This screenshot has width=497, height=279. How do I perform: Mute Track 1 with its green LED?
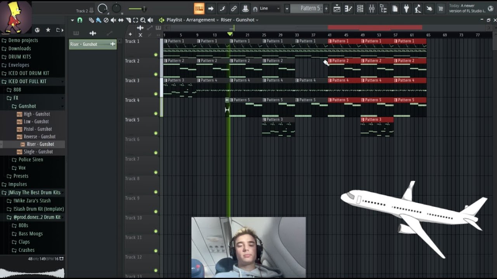point(156,55)
